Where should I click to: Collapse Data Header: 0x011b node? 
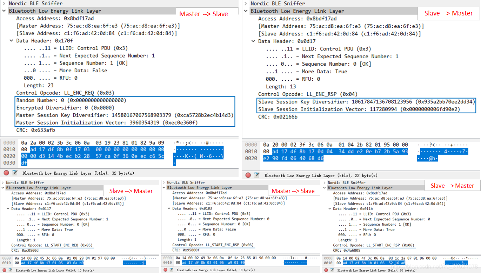tap(330, 209)
